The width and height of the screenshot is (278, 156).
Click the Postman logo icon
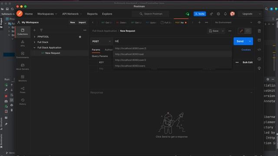pyautogui.click(x=20, y=13)
